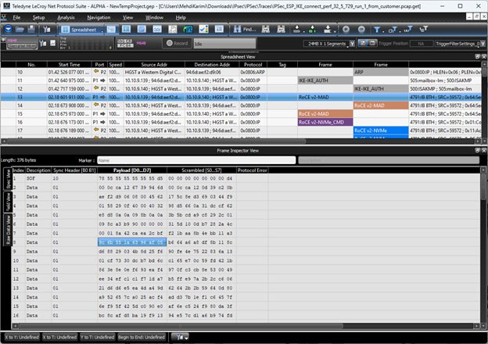Select spreadsheet row number 13
The height and width of the screenshot is (344, 488).
pyautogui.click(x=241, y=97)
